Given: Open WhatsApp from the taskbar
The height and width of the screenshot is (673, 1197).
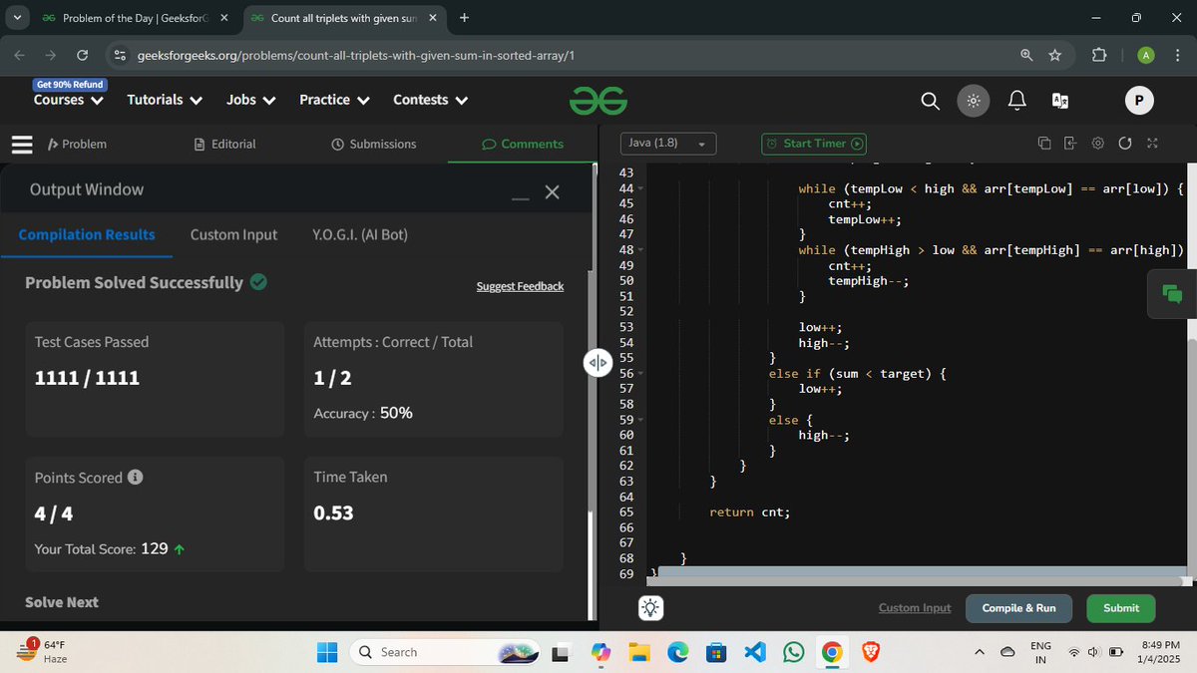Looking at the screenshot, I should point(793,652).
